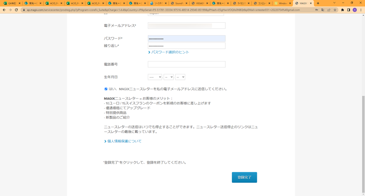
Task: Close the ライセンス tab
Action: click(249, 3)
